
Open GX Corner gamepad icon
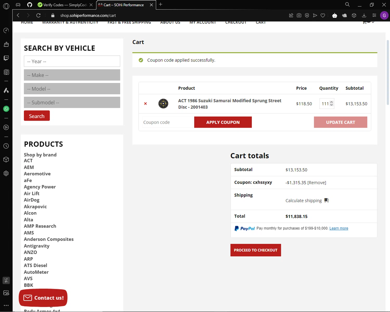[x=18, y=5]
